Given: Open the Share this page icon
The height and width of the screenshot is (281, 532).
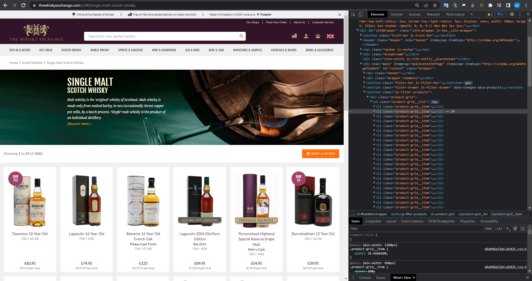Looking at the screenshot, I should [x=426, y=5].
